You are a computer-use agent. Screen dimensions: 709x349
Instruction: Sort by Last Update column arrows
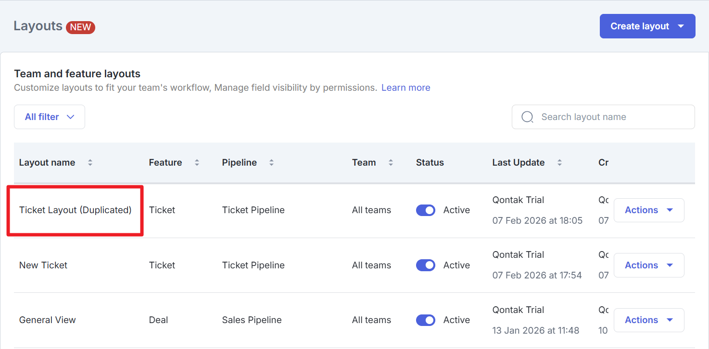pos(559,163)
